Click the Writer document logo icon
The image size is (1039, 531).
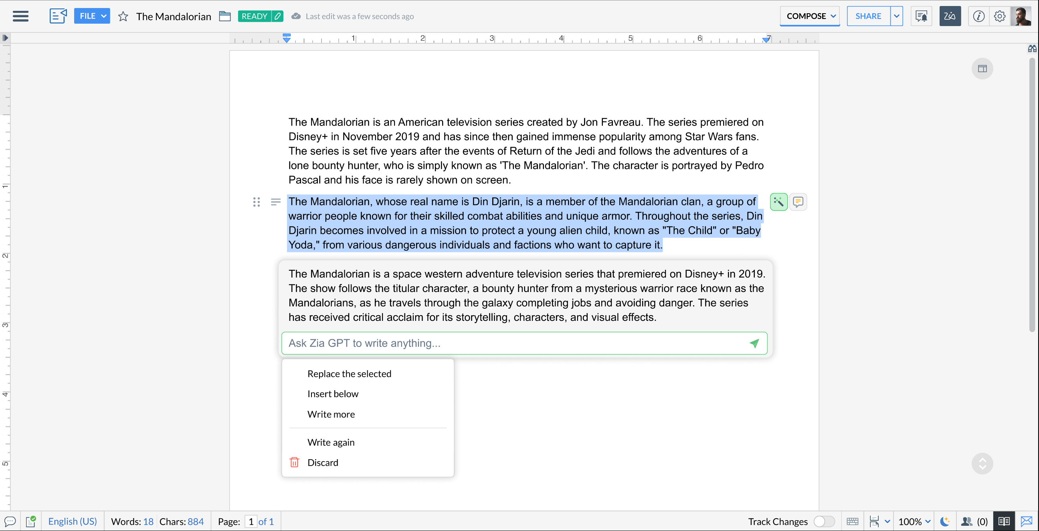coord(58,16)
